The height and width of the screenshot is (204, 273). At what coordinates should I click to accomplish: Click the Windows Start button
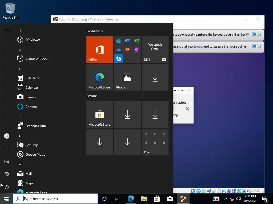click(6, 199)
